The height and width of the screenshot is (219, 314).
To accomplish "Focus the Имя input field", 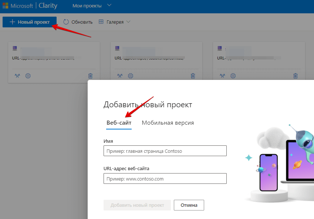I will (x=165, y=151).
